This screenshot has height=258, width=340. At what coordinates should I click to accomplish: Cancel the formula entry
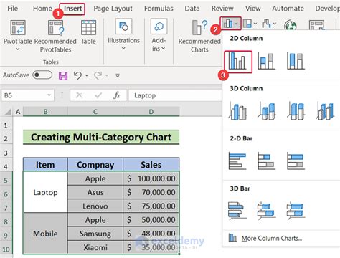tap(79, 95)
